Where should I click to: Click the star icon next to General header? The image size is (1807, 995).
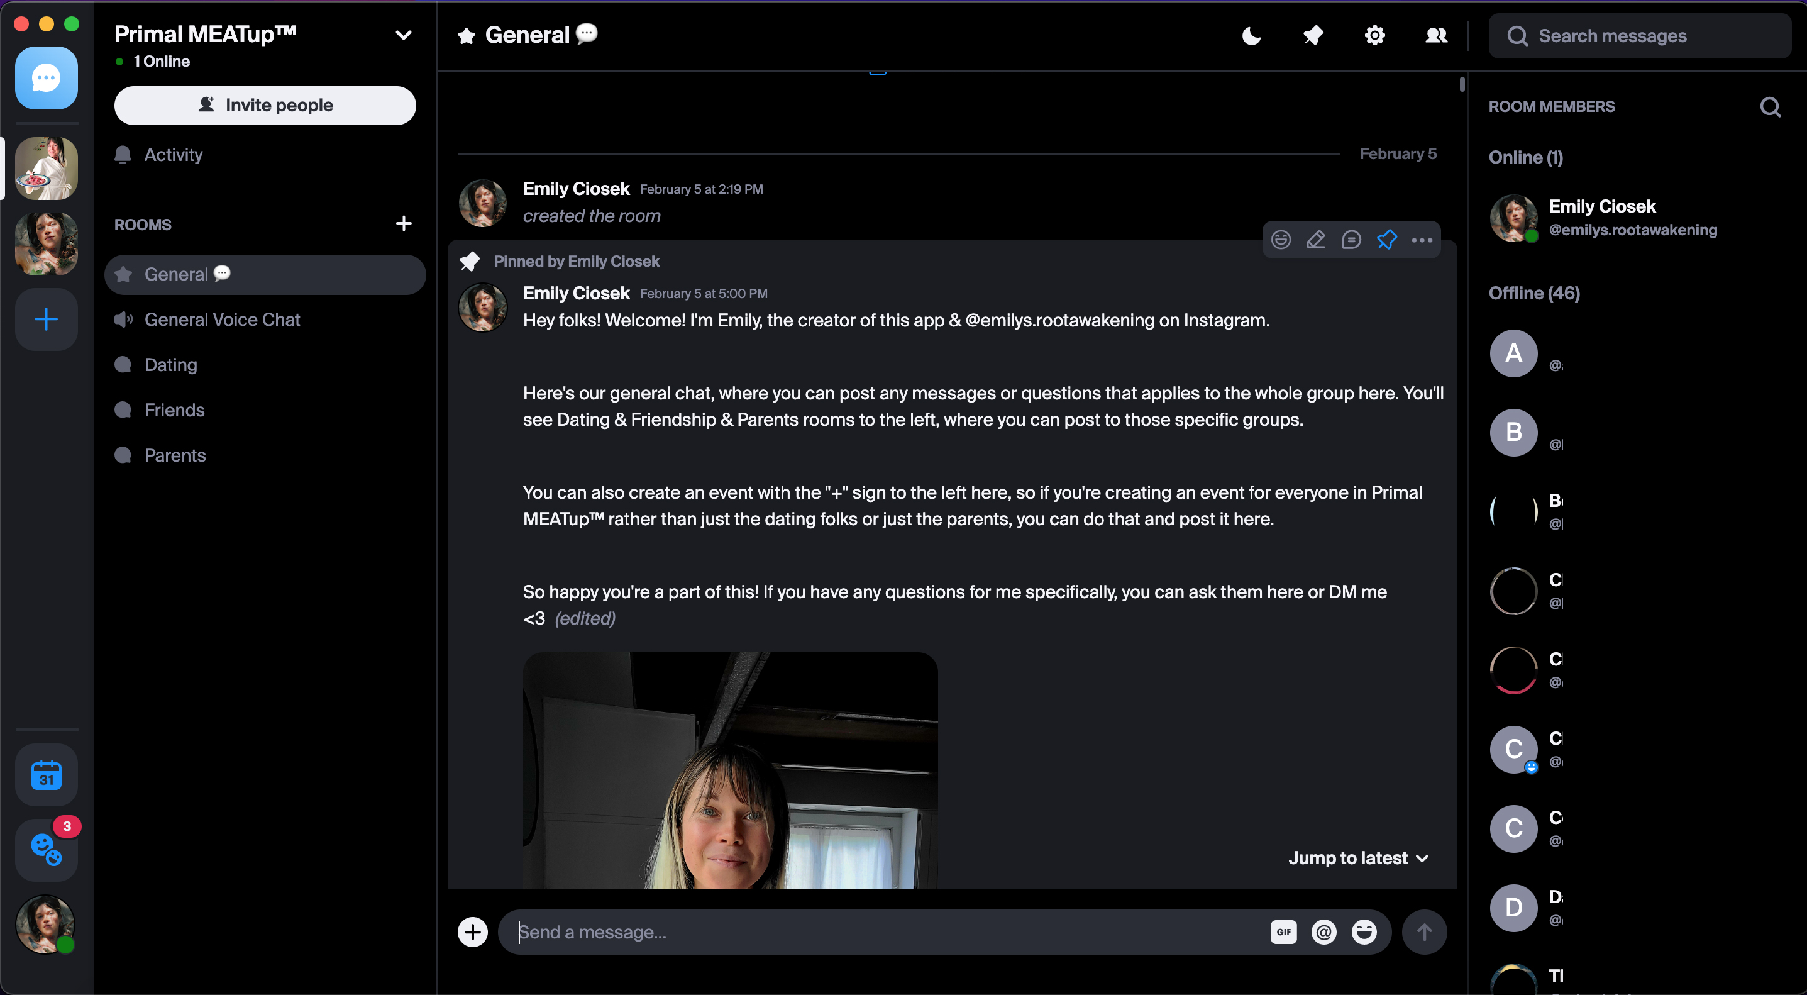pyautogui.click(x=467, y=36)
